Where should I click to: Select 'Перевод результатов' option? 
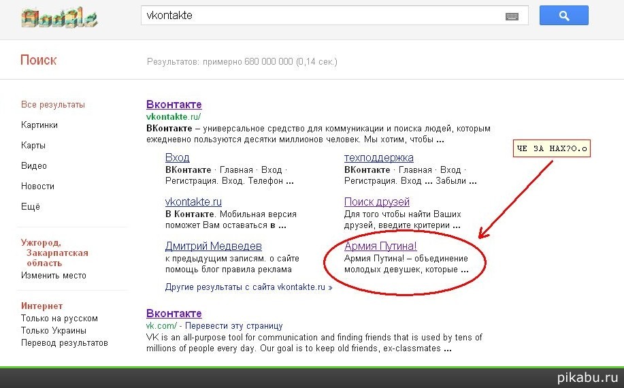(65, 343)
